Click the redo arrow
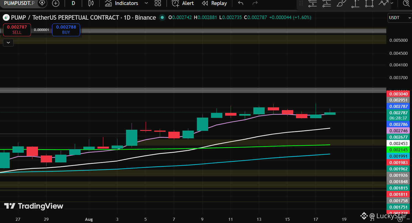412x223 pixels. 255,3
